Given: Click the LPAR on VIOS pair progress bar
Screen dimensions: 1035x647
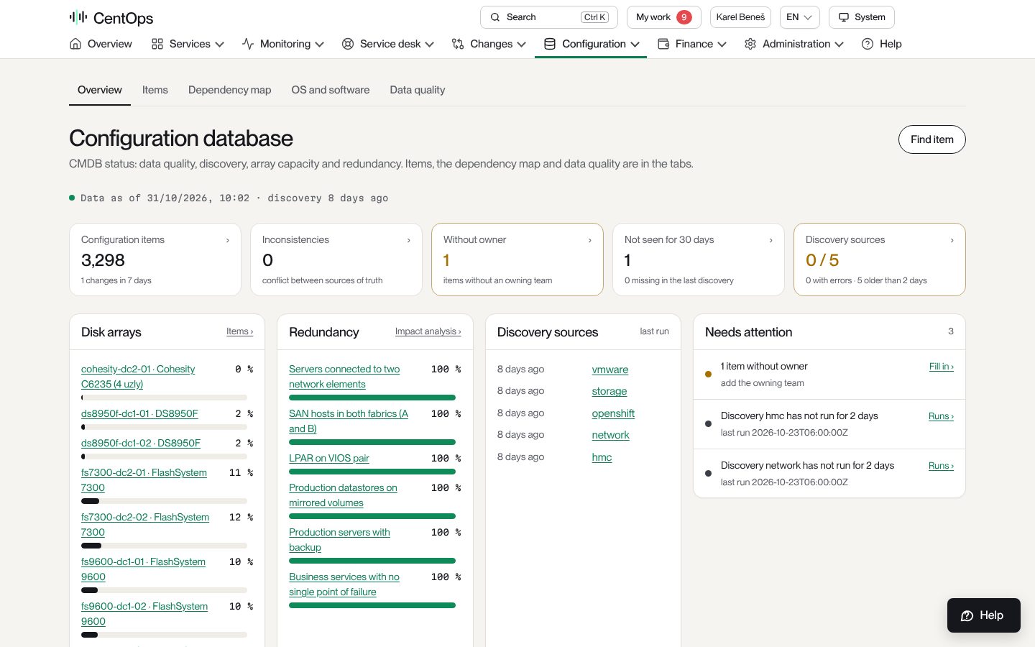Looking at the screenshot, I should coord(372,472).
